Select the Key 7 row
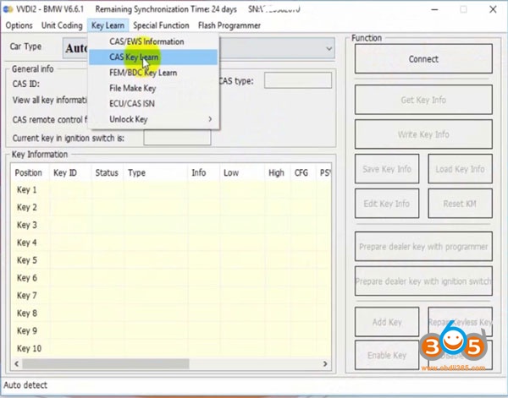The width and height of the screenshot is (508, 398). coord(171,296)
